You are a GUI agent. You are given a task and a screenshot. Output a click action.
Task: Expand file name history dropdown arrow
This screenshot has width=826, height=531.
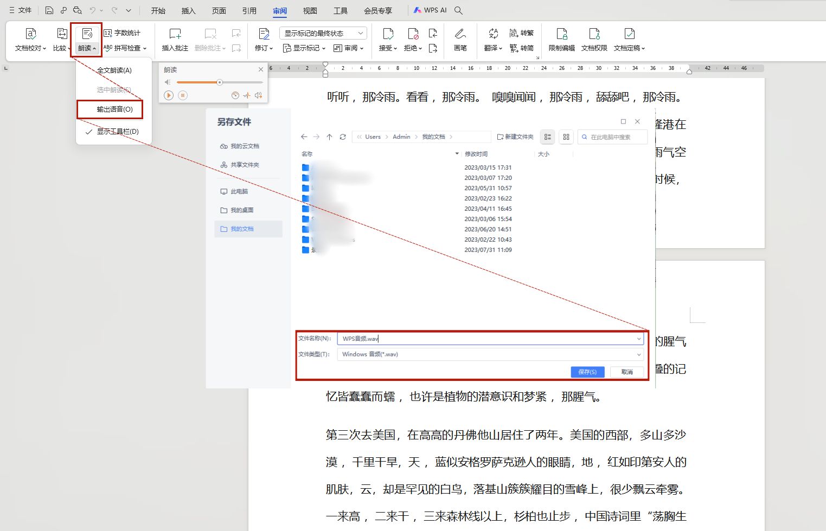[x=639, y=339]
